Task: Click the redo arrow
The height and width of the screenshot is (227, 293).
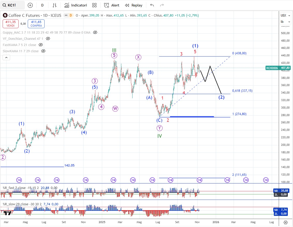Action: (x=162, y=5)
